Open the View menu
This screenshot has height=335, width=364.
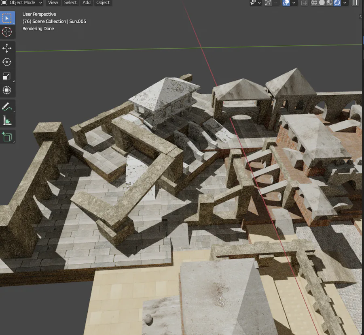click(53, 3)
